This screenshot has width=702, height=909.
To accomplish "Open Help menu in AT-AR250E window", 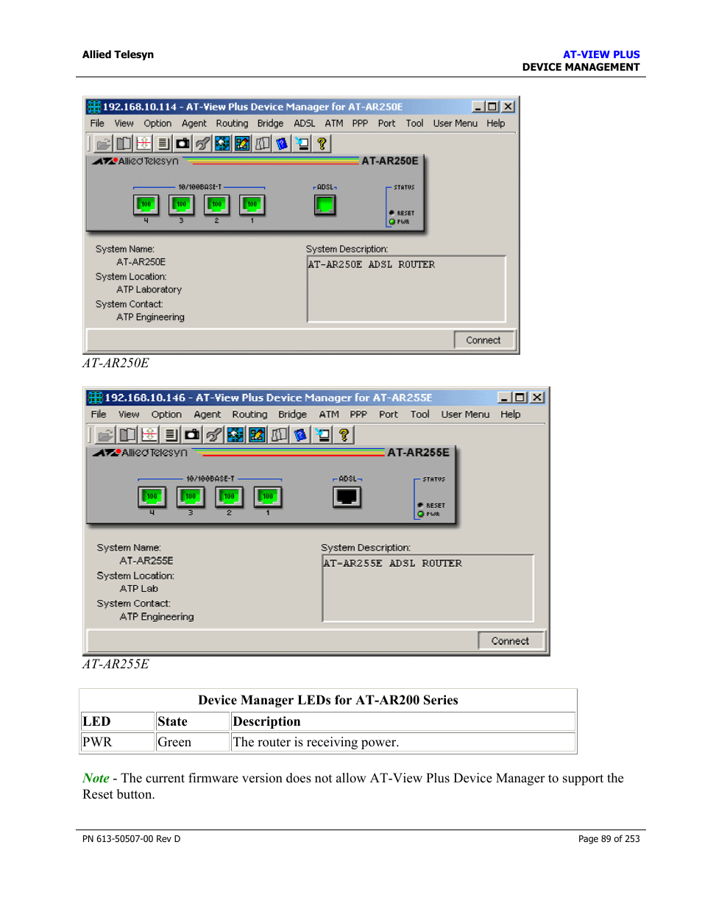I will [x=495, y=124].
